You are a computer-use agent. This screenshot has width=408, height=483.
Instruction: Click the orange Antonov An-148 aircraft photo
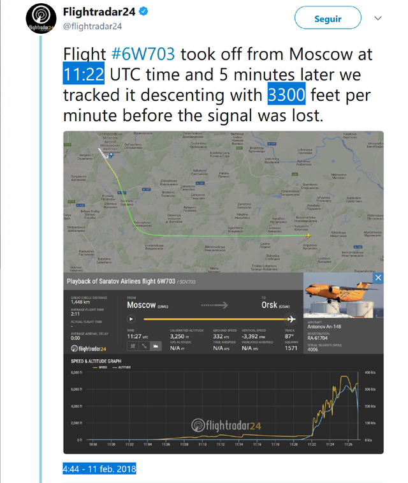344,295
